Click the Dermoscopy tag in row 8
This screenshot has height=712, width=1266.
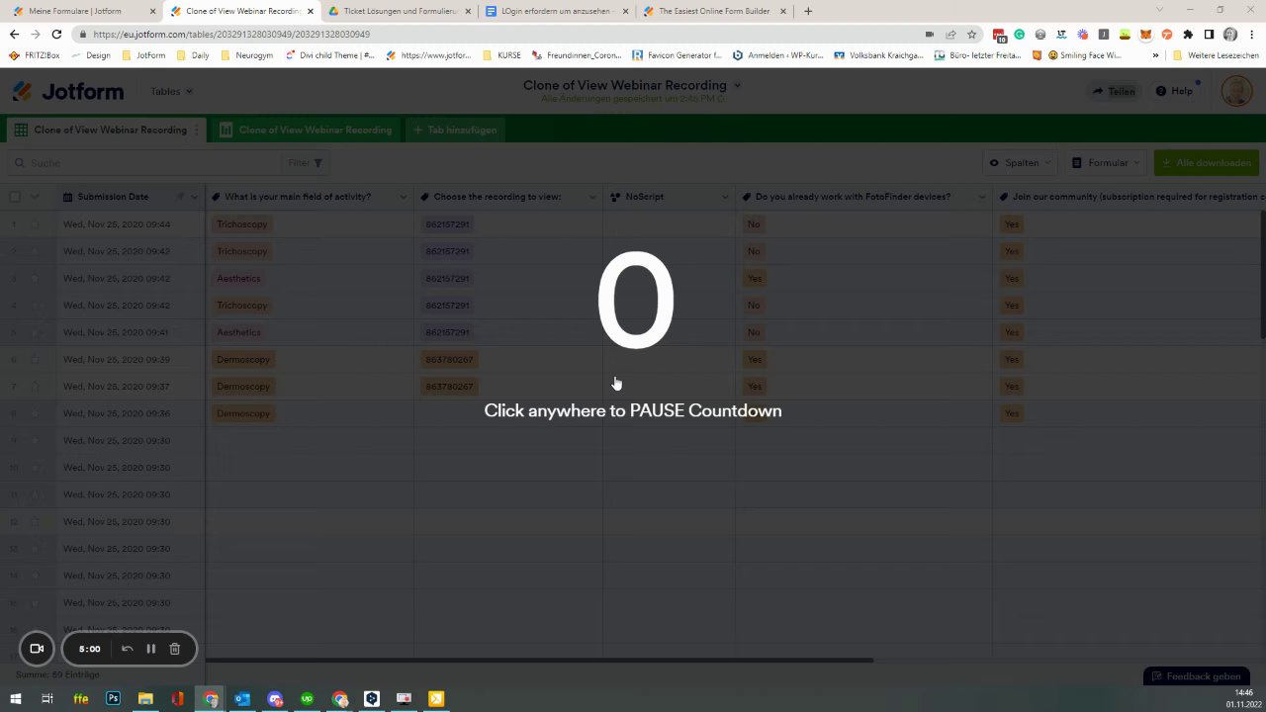[x=243, y=413]
